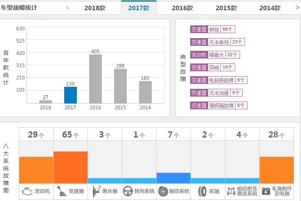
Task: Click the gray 2016 bar showing 405
Action: tap(95, 79)
